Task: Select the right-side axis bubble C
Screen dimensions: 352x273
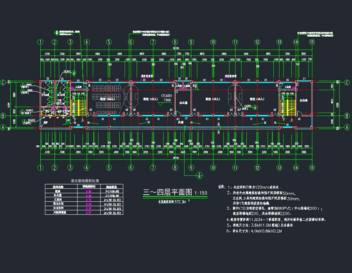Action: point(347,83)
